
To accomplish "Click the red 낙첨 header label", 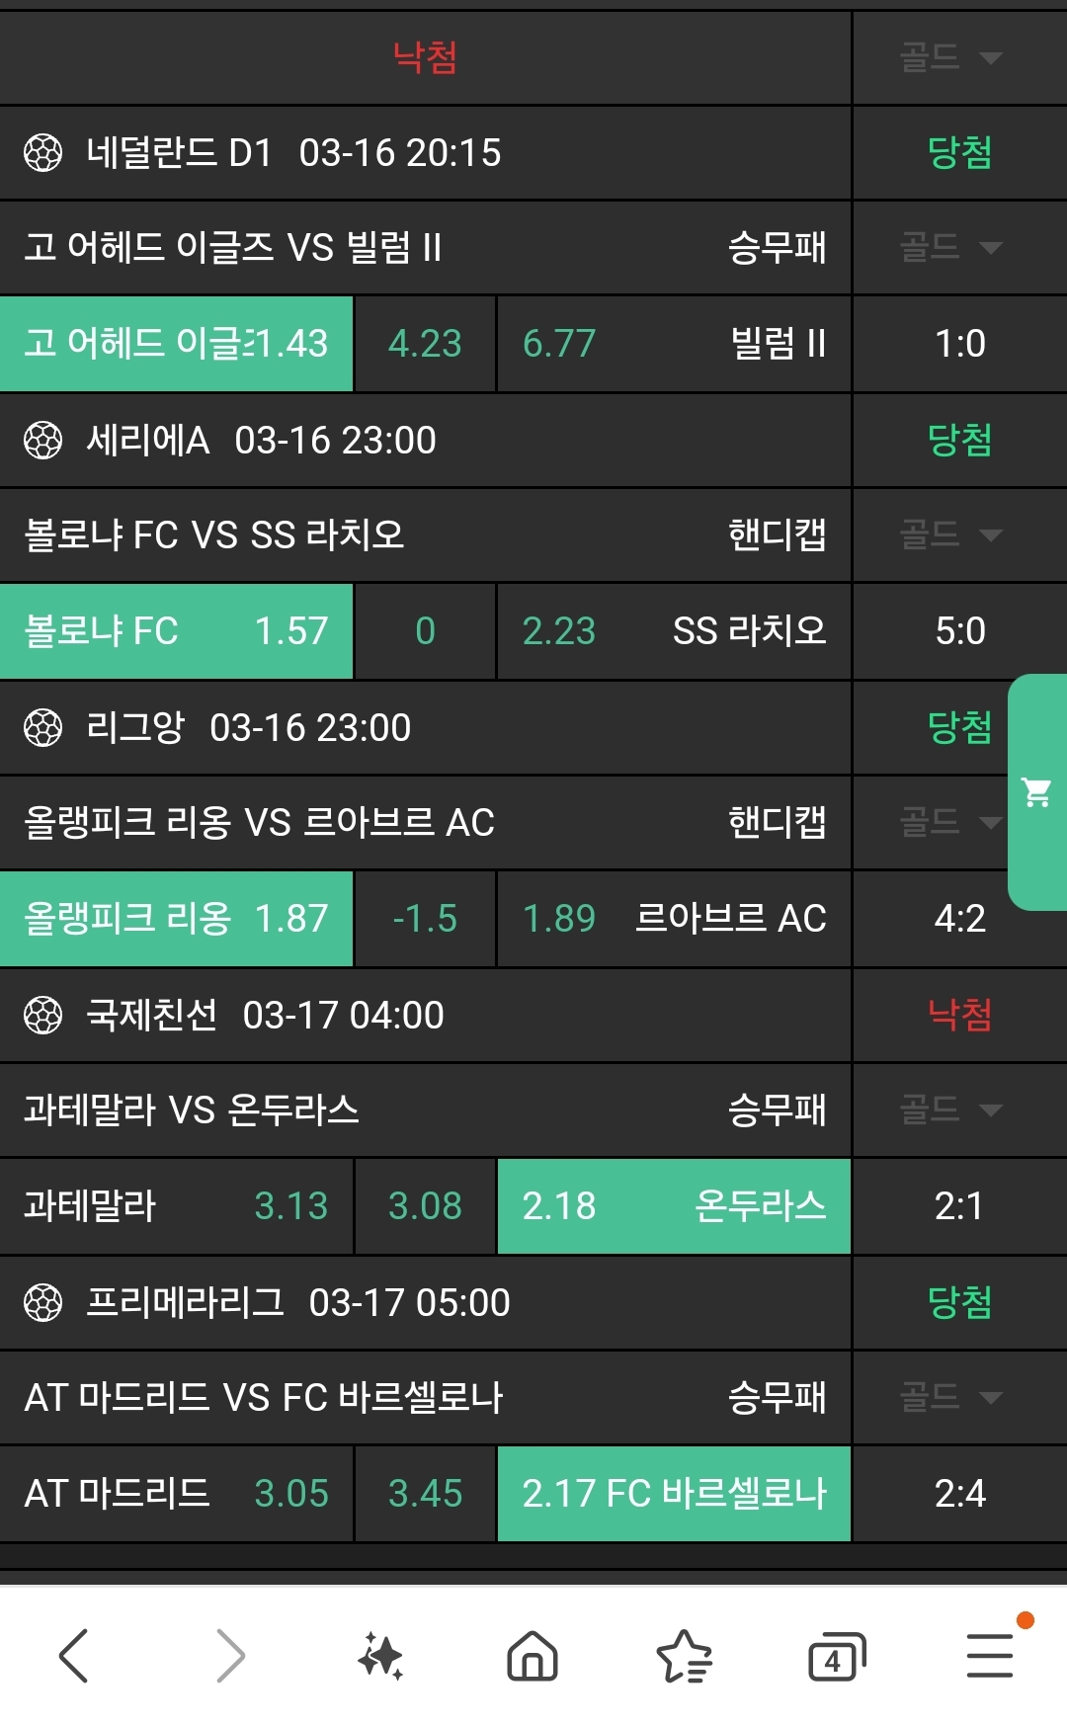I will click(x=425, y=57).
